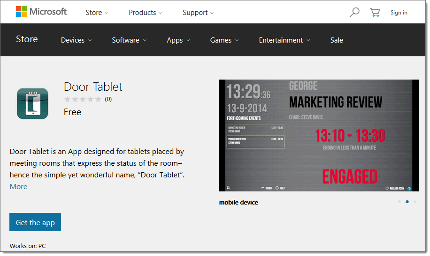Select the third carousel dot
430x256 pixels.
pyautogui.click(x=415, y=202)
